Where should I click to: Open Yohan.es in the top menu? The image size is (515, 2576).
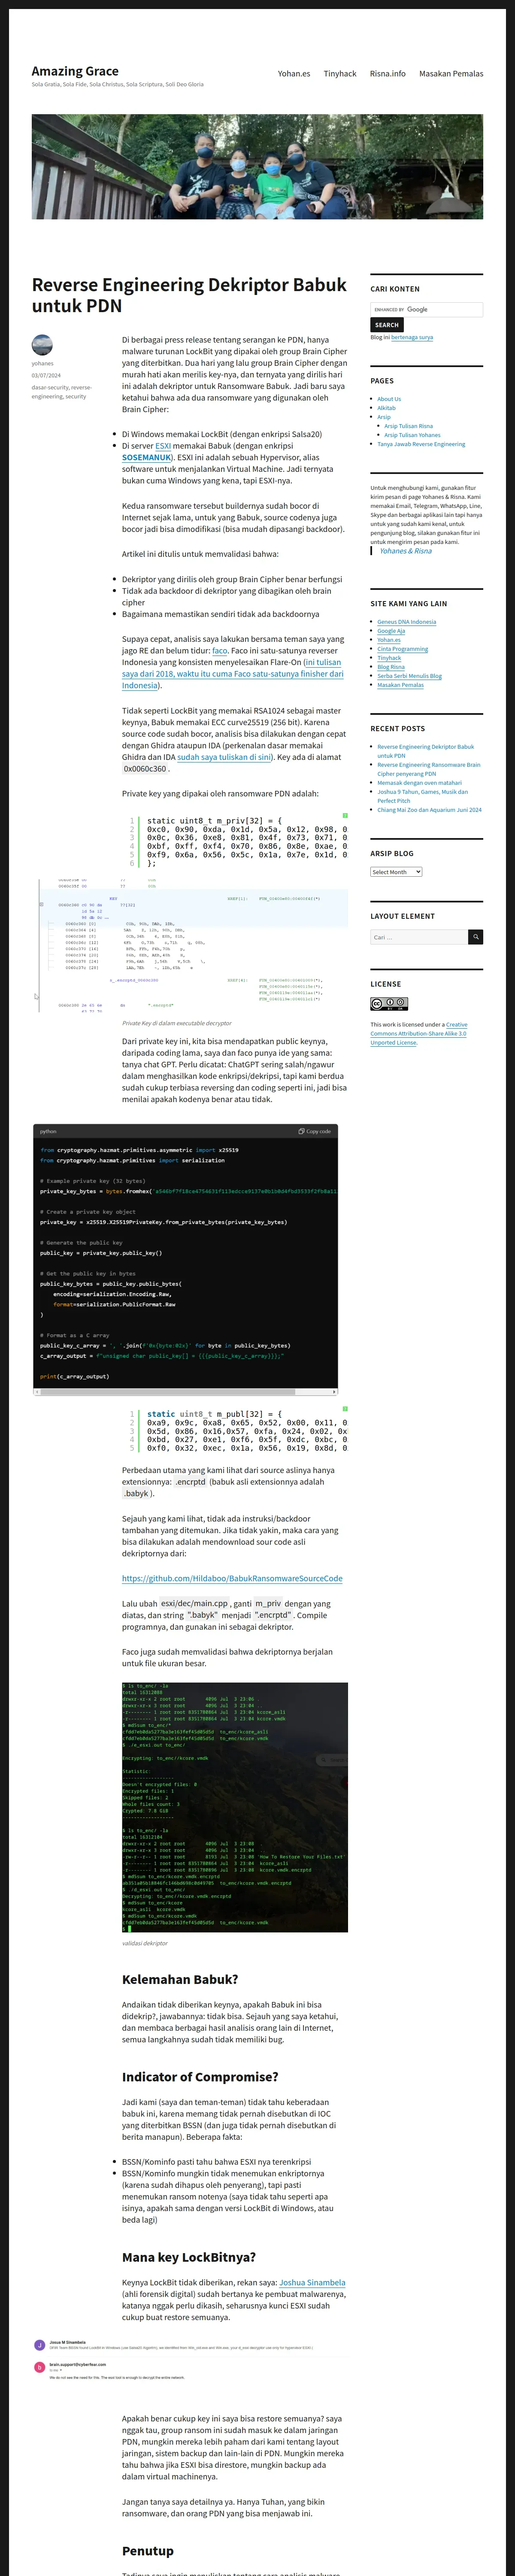tap(294, 74)
